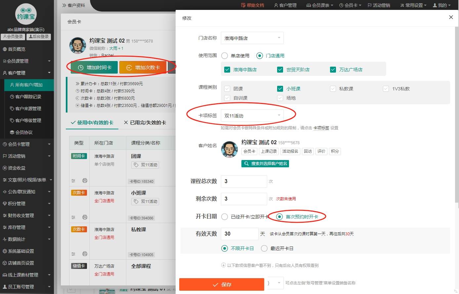Click 课程总次数 input field

pyautogui.click(x=244, y=181)
